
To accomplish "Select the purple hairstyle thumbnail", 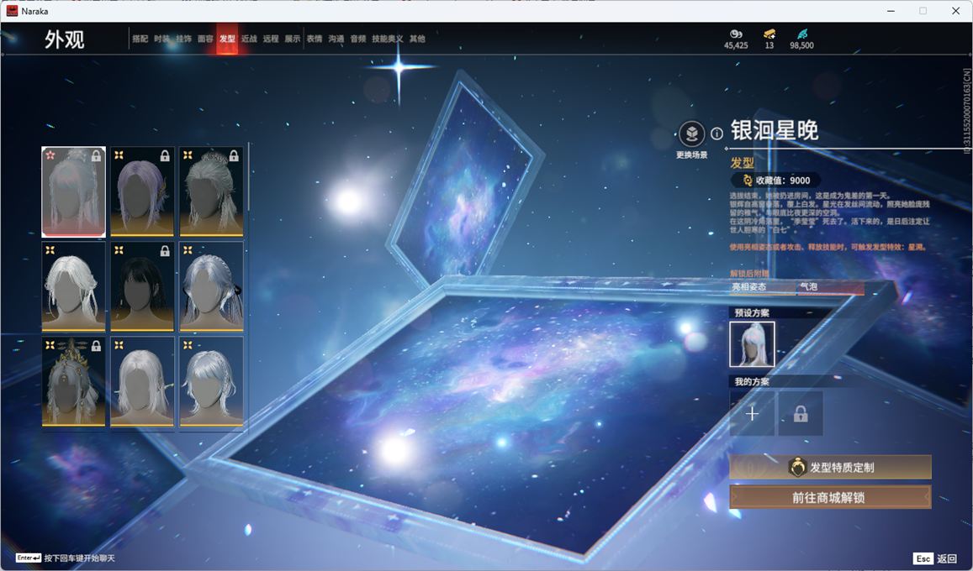I will [142, 191].
